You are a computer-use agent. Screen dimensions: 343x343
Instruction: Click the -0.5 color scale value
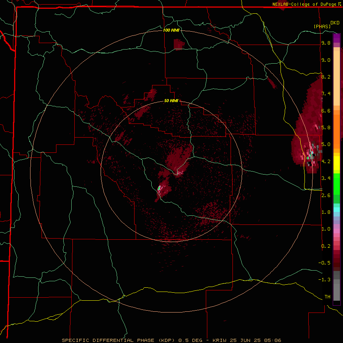pos(324,263)
